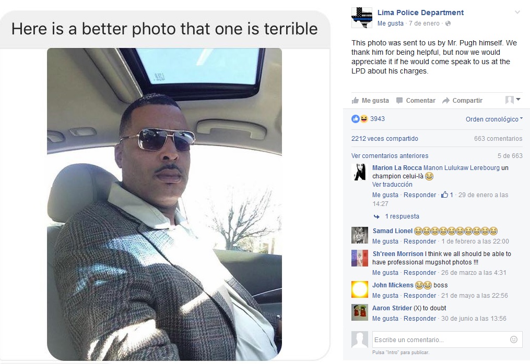This screenshot has height=364, width=530.
Task: Click the globe privacy icon beside the date
Action: pyautogui.click(x=448, y=23)
